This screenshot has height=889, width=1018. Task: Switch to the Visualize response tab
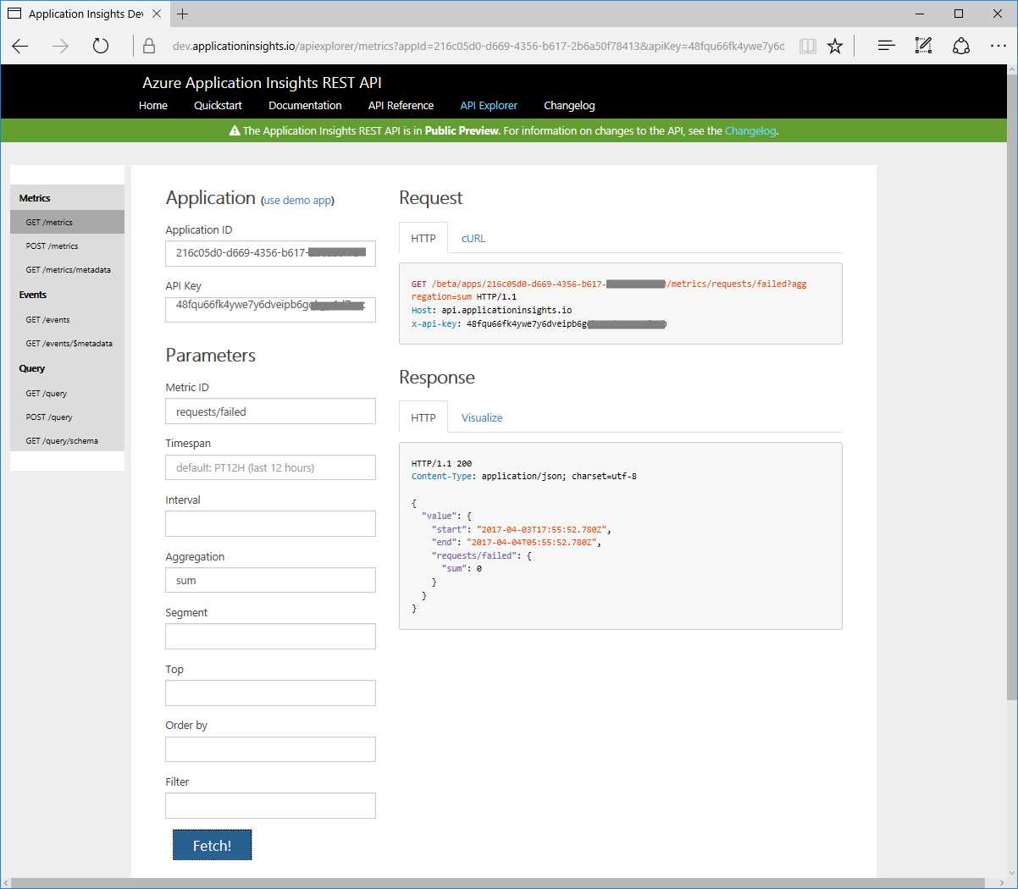482,417
